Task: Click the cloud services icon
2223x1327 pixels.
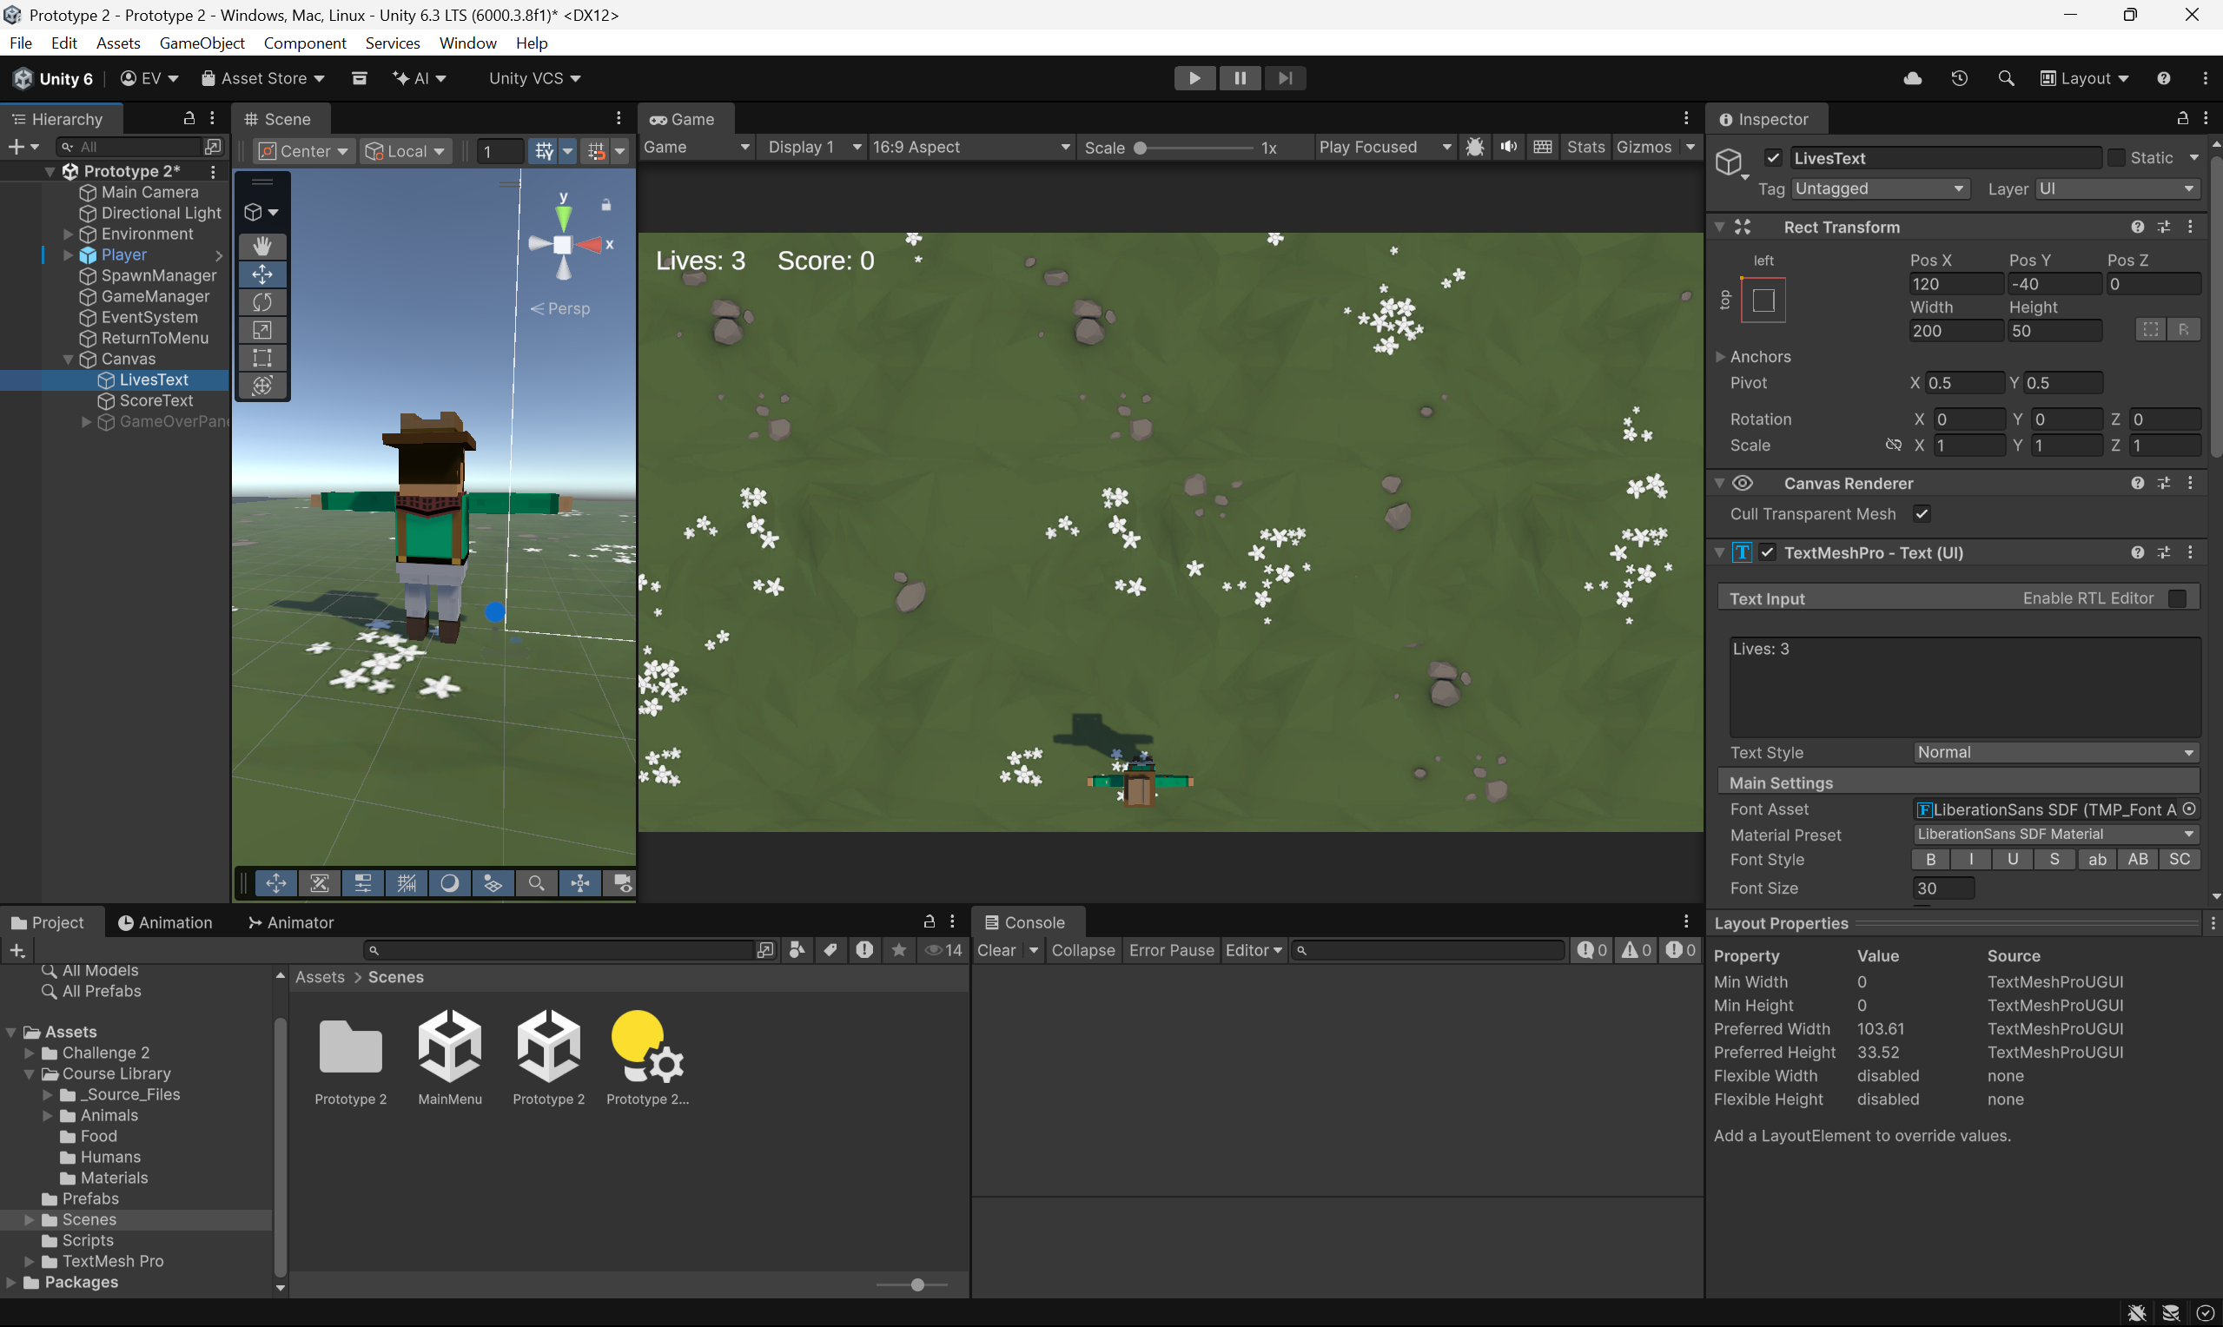Action: point(1913,79)
